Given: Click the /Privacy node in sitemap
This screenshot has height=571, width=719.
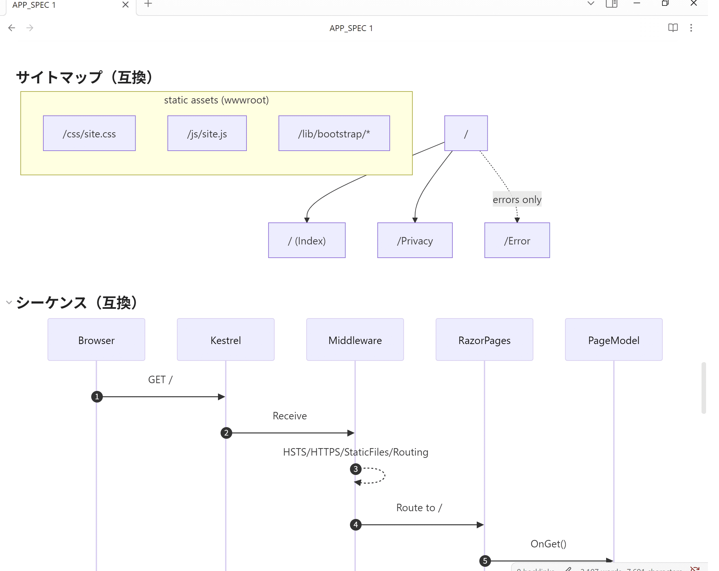Looking at the screenshot, I should (x=415, y=240).
